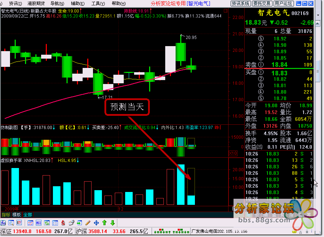Click the 金额 6054万 value
The image size is (324, 237).
click(304, 119)
